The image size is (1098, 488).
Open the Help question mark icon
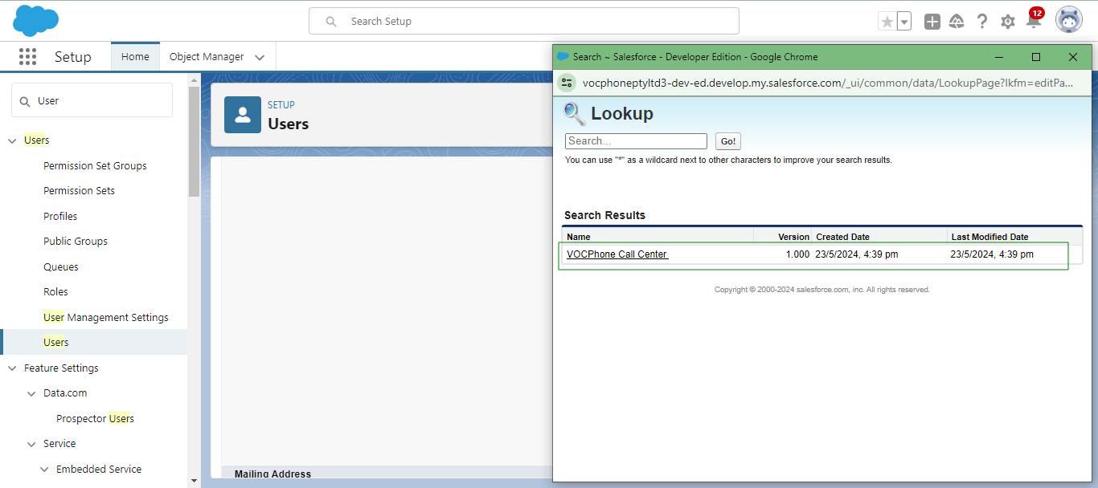(x=982, y=22)
